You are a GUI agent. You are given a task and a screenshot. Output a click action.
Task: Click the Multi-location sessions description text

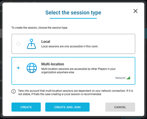[x=78, y=71]
